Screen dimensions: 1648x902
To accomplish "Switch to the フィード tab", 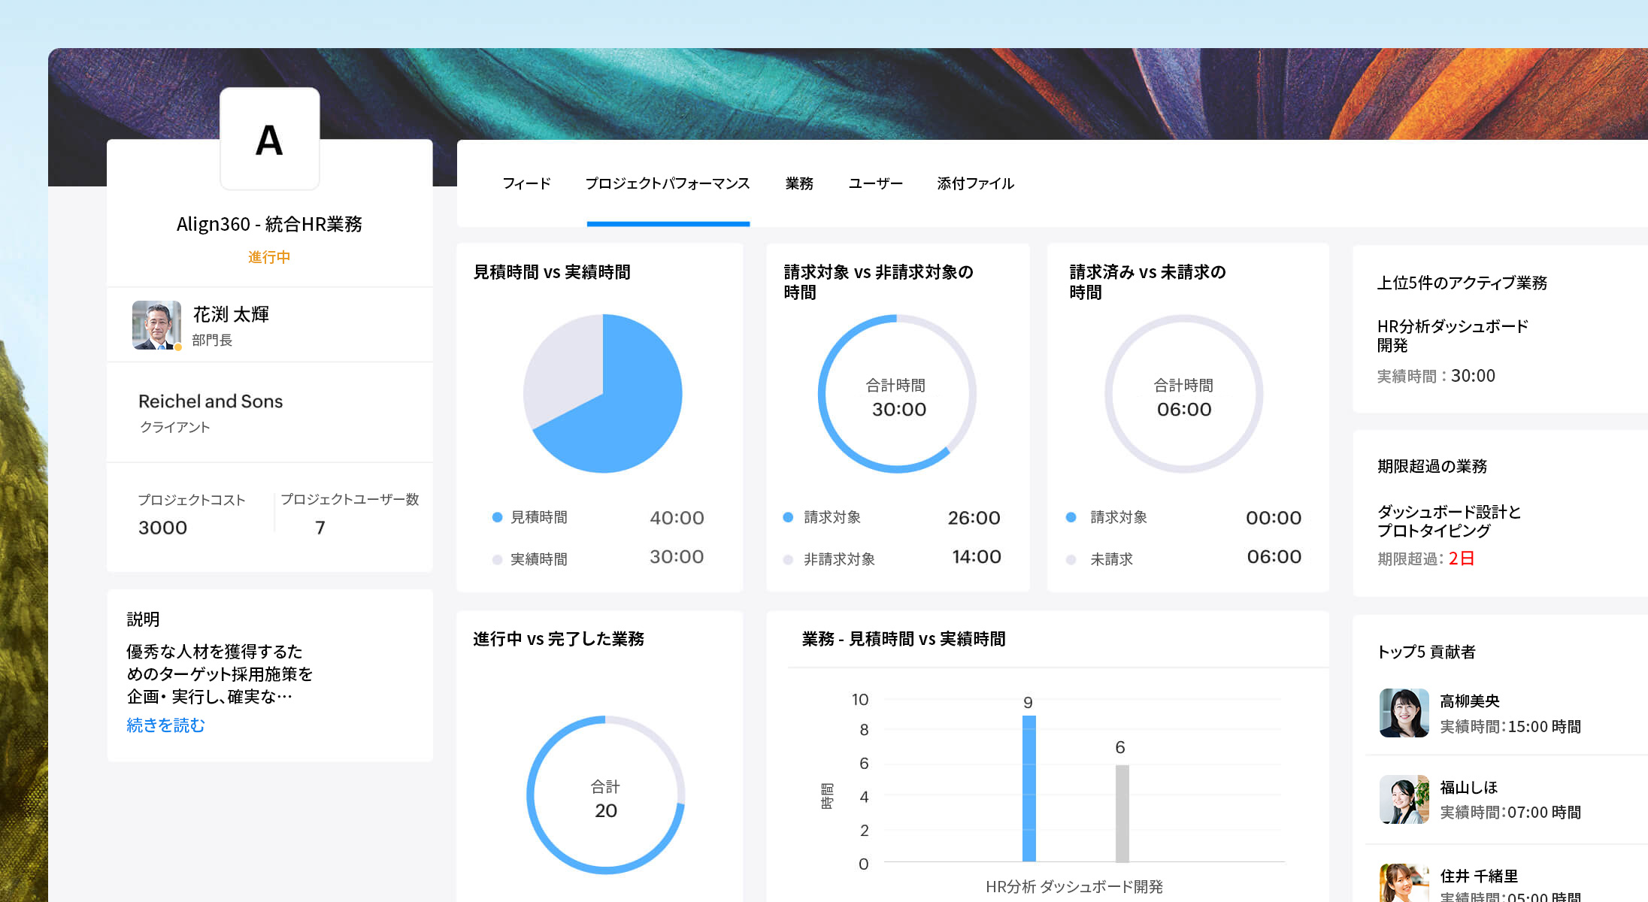I will [526, 183].
